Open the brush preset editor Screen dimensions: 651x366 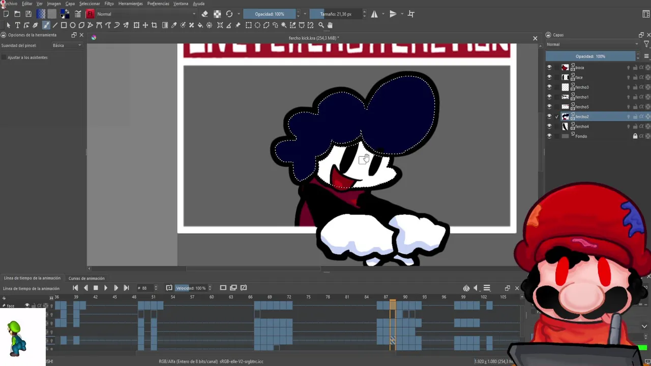click(78, 14)
